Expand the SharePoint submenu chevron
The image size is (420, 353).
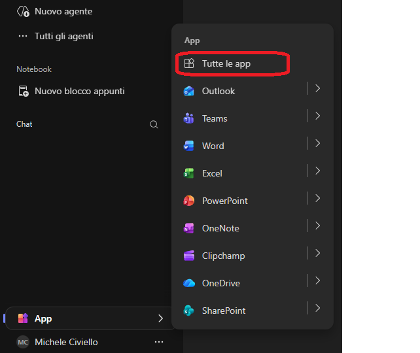click(318, 308)
